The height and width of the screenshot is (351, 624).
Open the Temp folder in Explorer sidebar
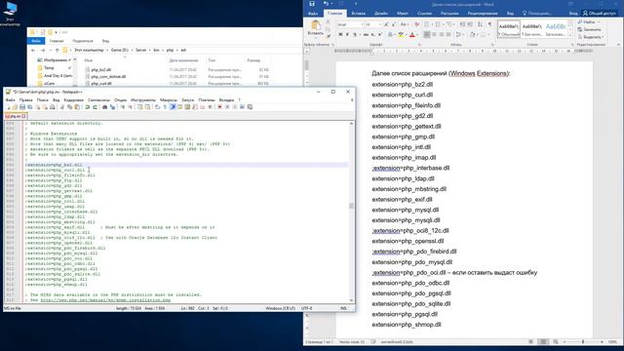pos(50,68)
